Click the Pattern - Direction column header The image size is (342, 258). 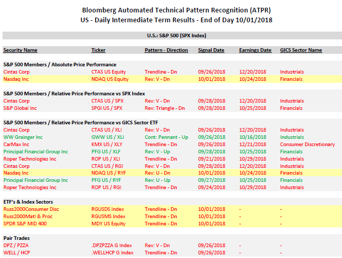pyautogui.click(x=166, y=50)
